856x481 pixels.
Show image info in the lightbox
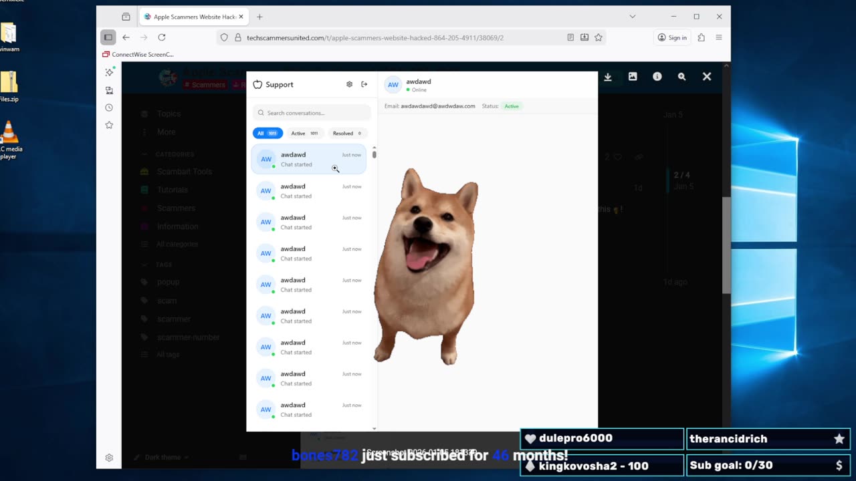tap(657, 77)
